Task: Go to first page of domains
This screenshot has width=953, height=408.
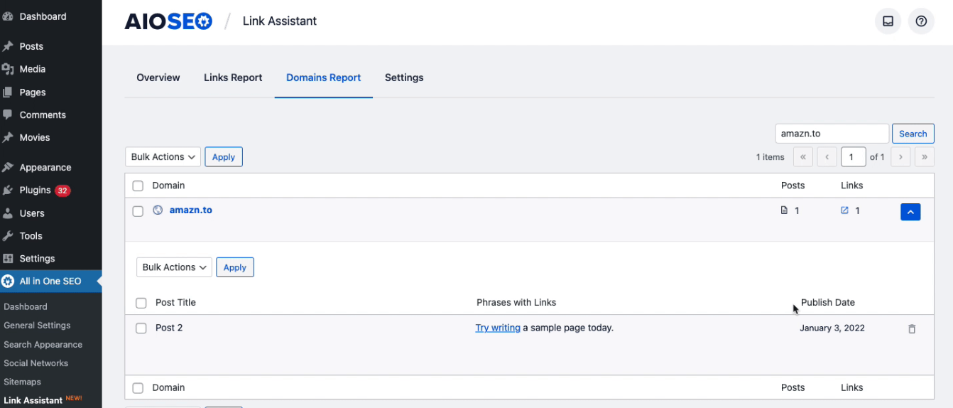Action: [x=803, y=157]
